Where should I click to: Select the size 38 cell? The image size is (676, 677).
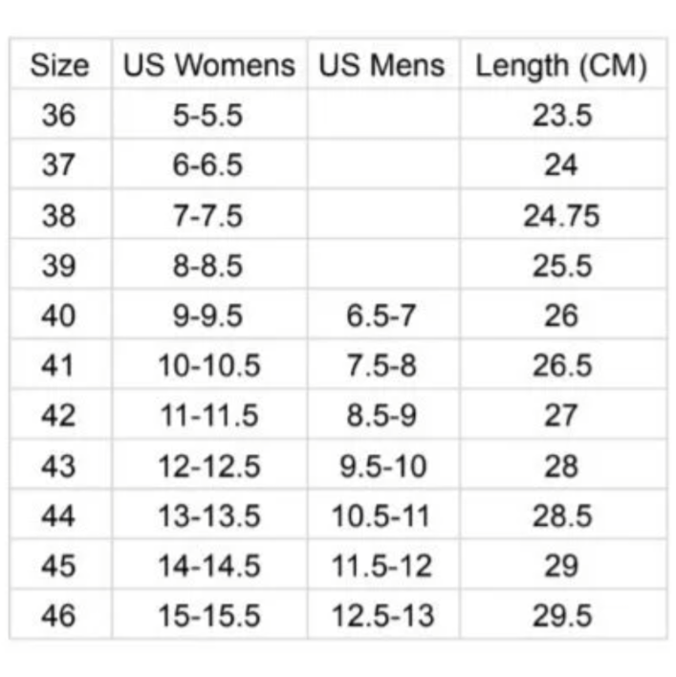[59, 216]
